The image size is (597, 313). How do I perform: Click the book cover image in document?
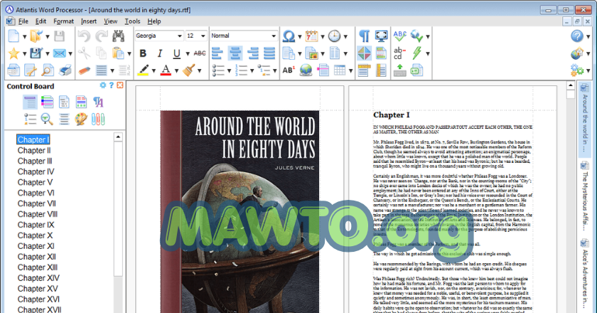(240, 211)
